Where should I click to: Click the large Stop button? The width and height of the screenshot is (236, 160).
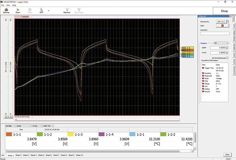tap(224, 11)
